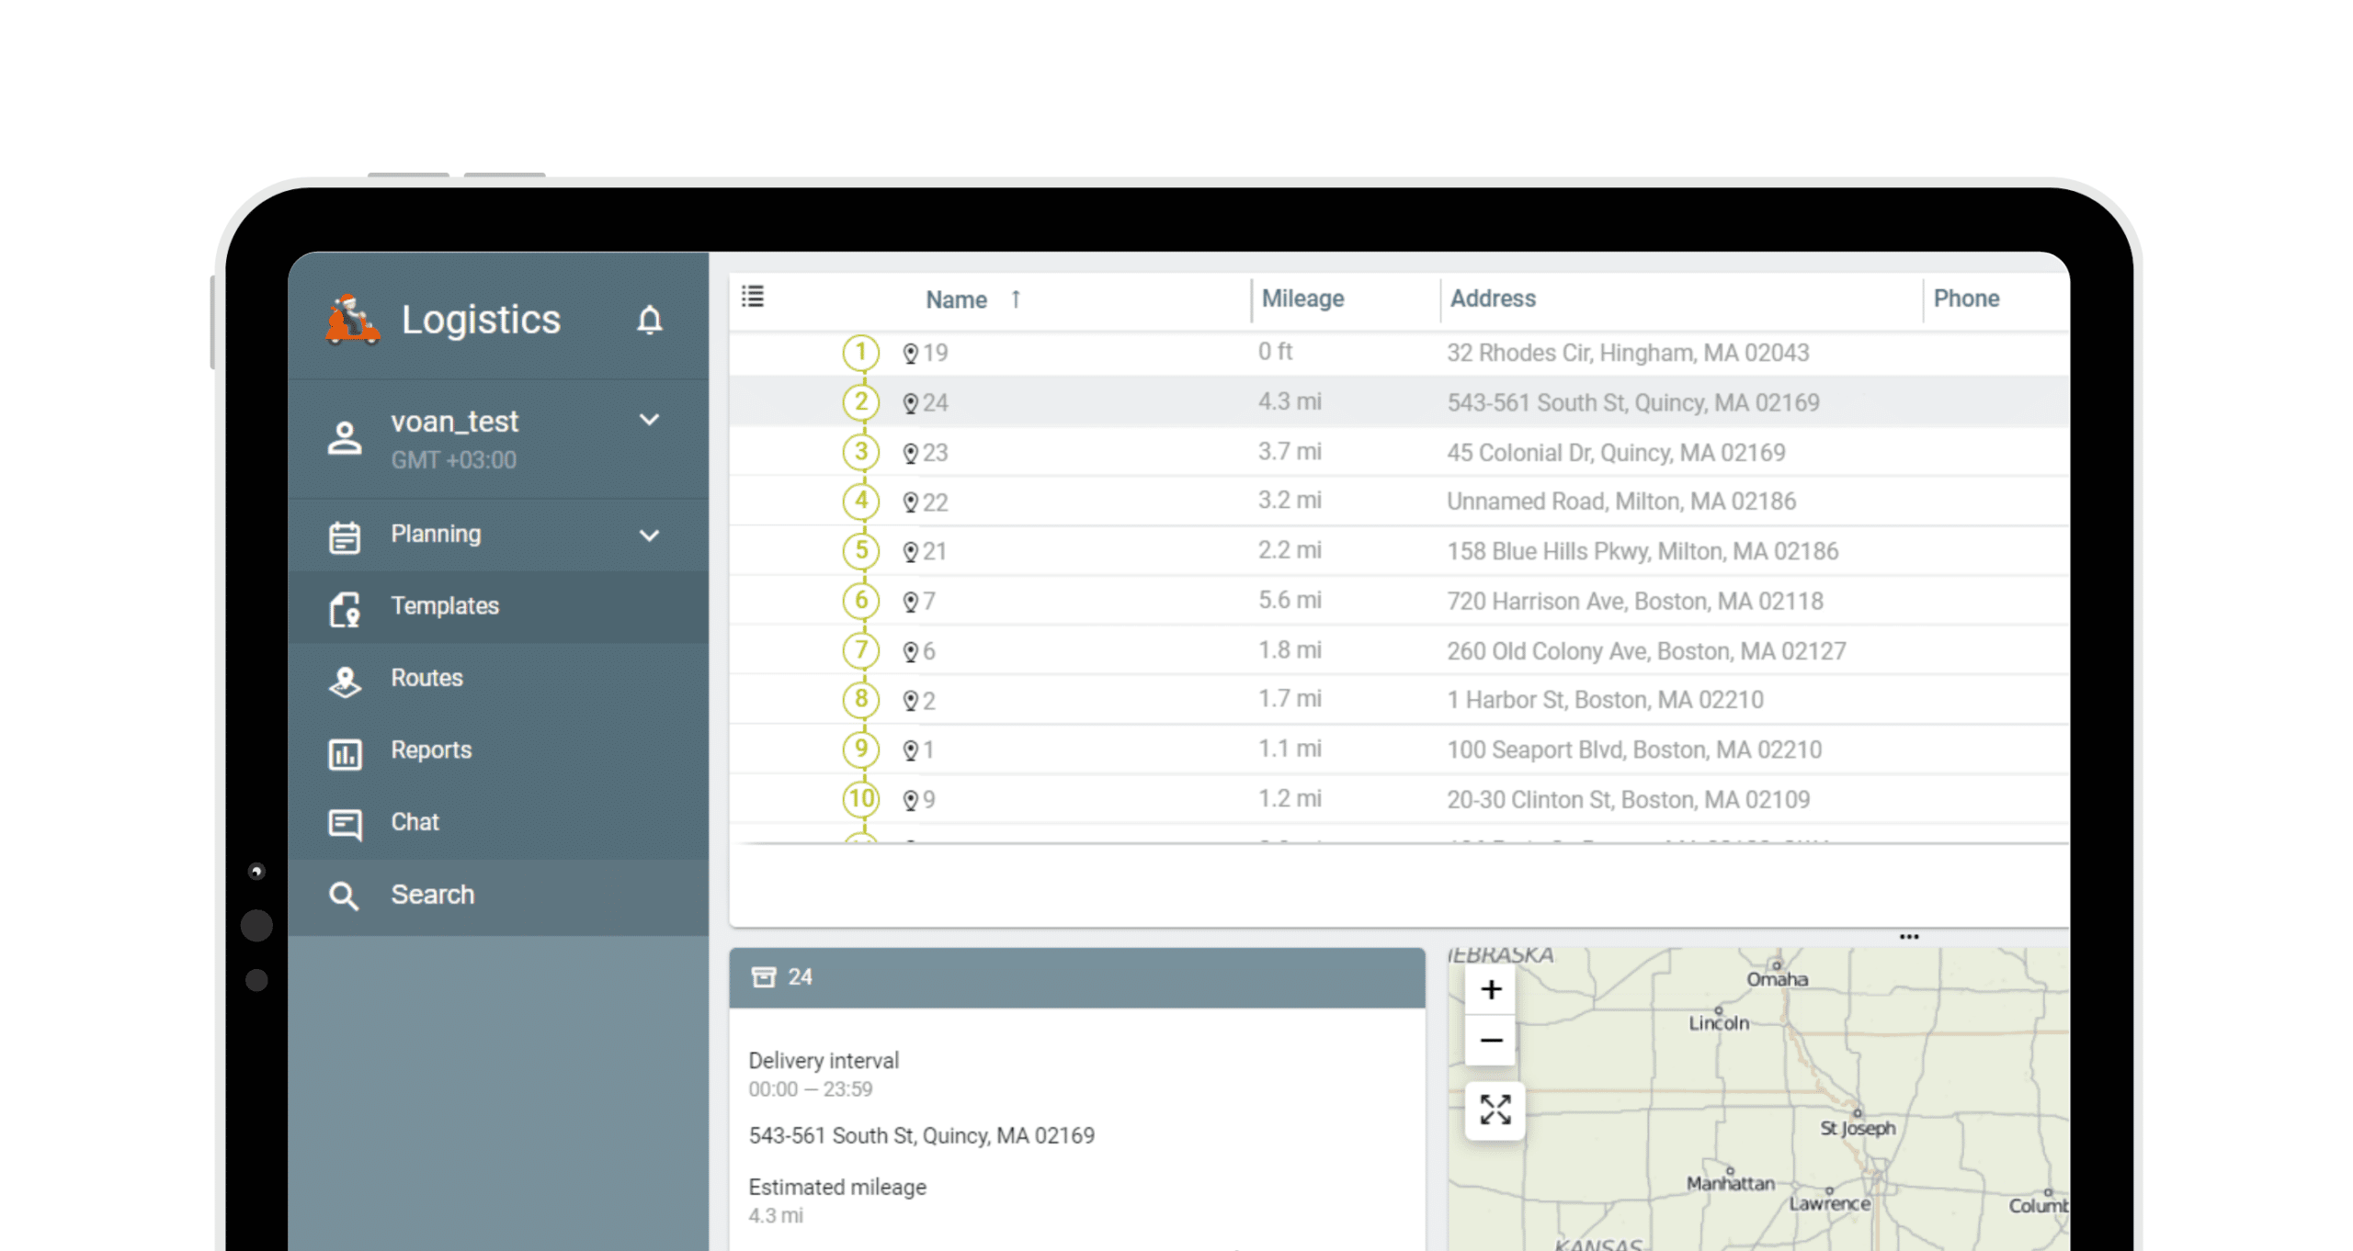Click Search in the sidebar
The height and width of the screenshot is (1251, 2353).
point(432,895)
